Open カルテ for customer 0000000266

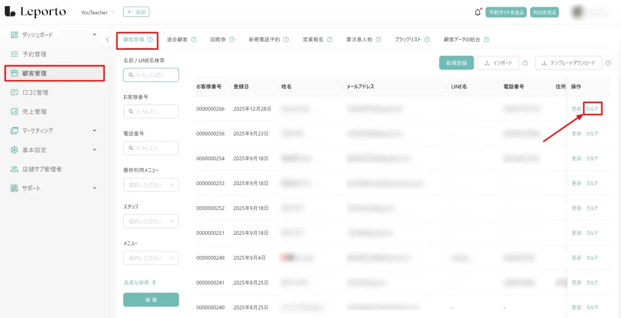592,109
